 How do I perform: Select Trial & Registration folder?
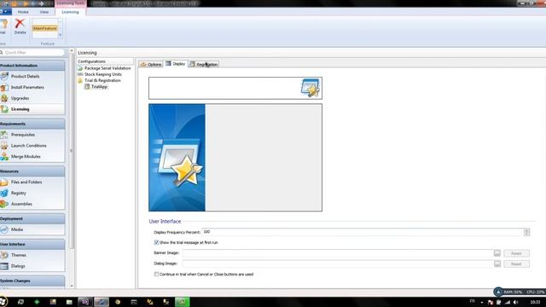pos(102,80)
